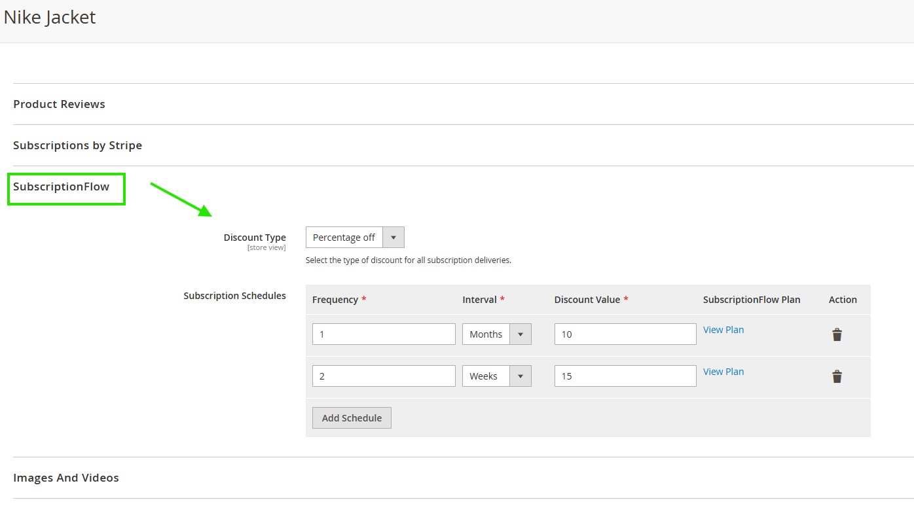Expand Subscriptions by Stripe section

coord(77,145)
